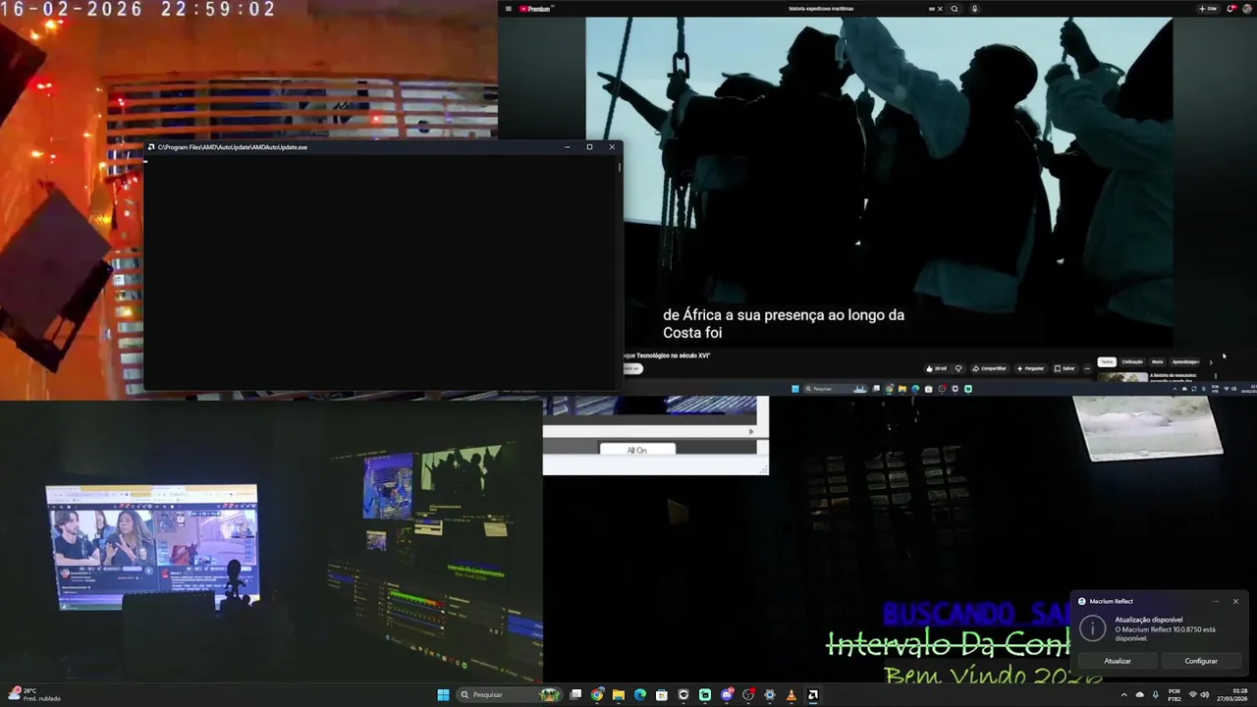1257x707 pixels.
Task: Show hidden system tray icons
Action: [1124, 695]
